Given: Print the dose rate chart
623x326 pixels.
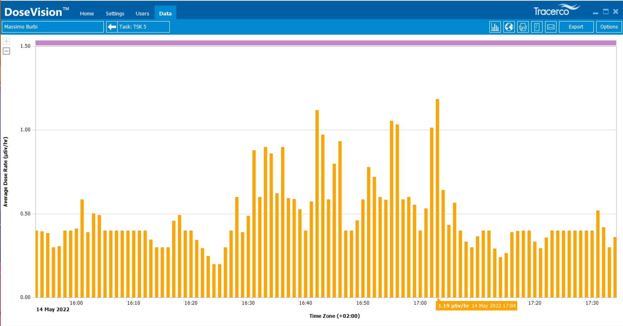Looking at the screenshot, I should point(523,27).
